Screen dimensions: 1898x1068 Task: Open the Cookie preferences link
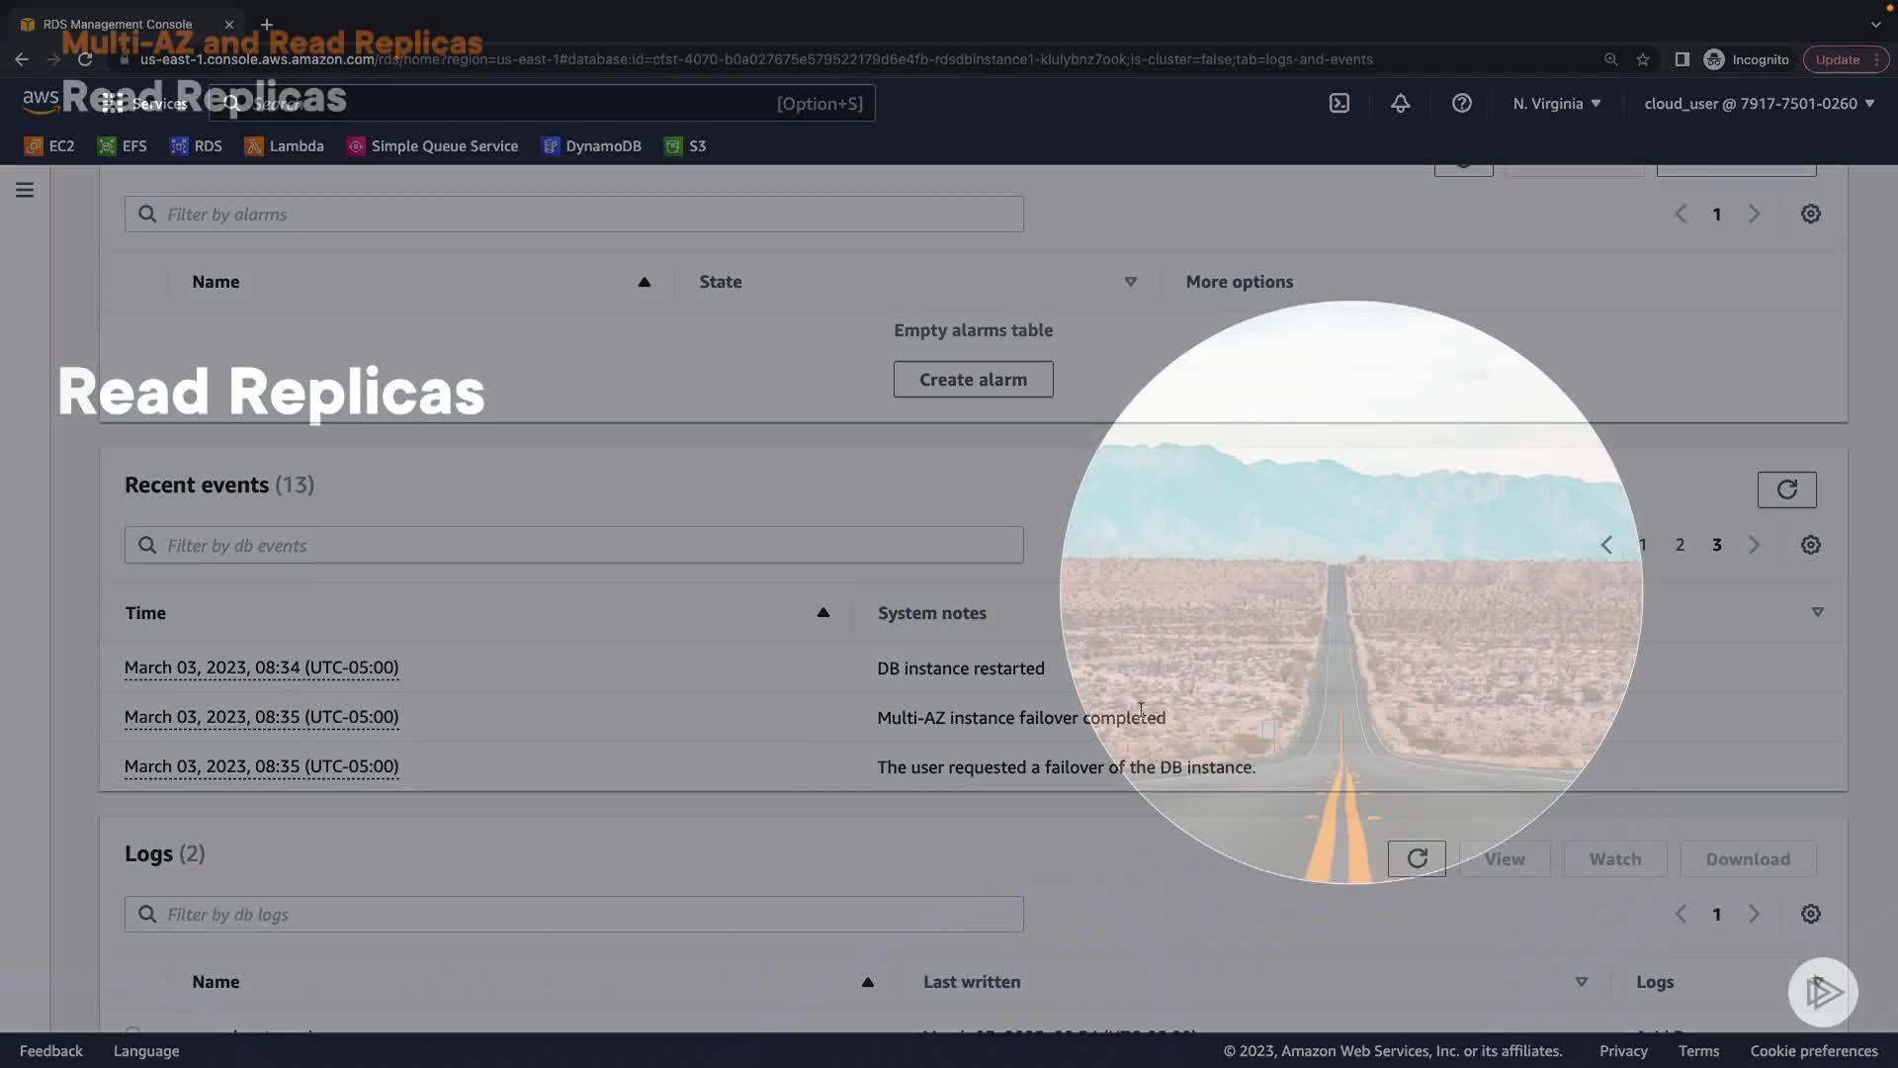1813,1050
